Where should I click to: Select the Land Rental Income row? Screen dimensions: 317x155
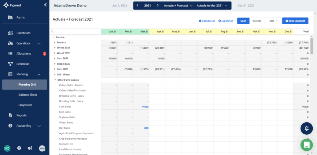[70, 149]
